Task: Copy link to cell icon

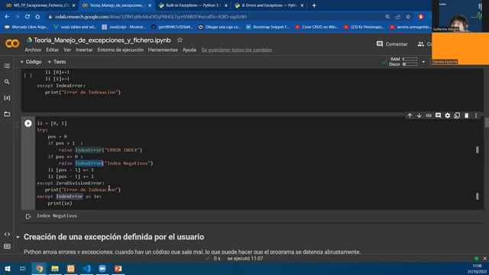Action: [x=429, y=115]
